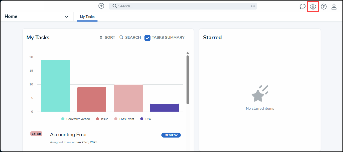Image resolution: width=343 pixels, height=152 pixels.
Task: Click the plus Quick Create icon
Action: pyautogui.click(x=101, y=6)
